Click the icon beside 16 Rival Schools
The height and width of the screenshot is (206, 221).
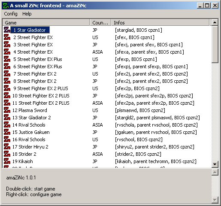[x=7, y=139]
